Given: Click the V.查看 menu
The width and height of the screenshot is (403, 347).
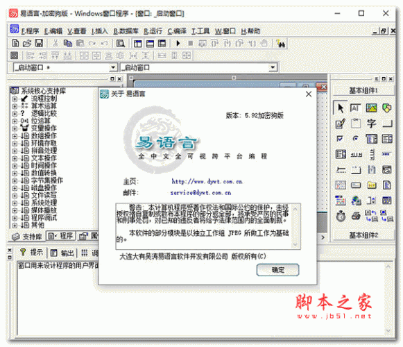Looking at the screenshot, I should [76, 31].
